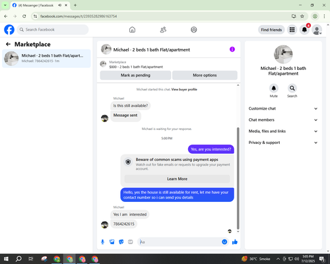Click Mark as pending button
330x264 pixels.
[135, 75]
